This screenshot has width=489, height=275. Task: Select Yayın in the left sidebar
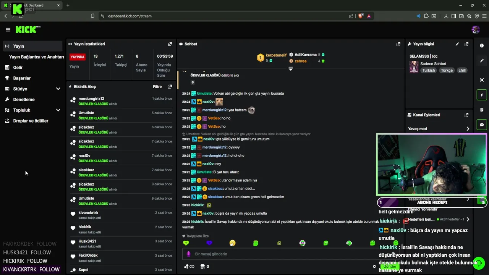click(x=32, y=46)
